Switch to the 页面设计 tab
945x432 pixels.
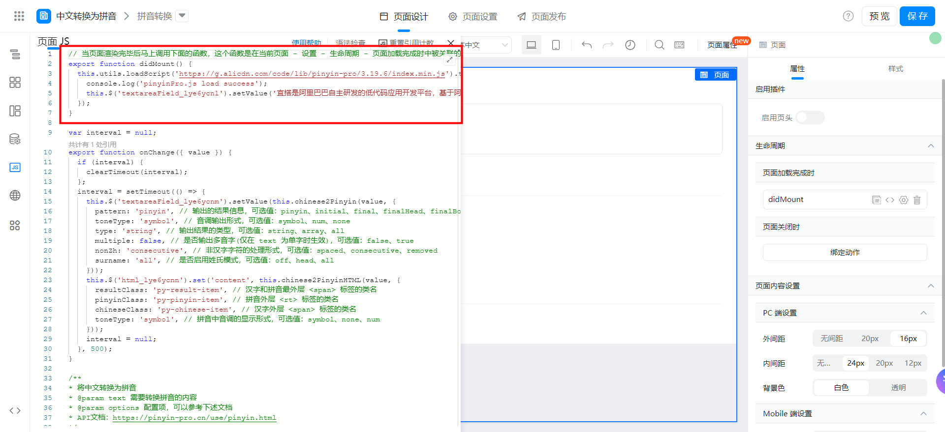(404, 17)
